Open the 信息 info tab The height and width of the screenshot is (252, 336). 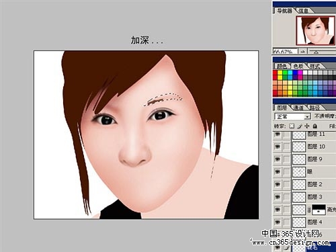pyautogui.click(x=303, y=11)
